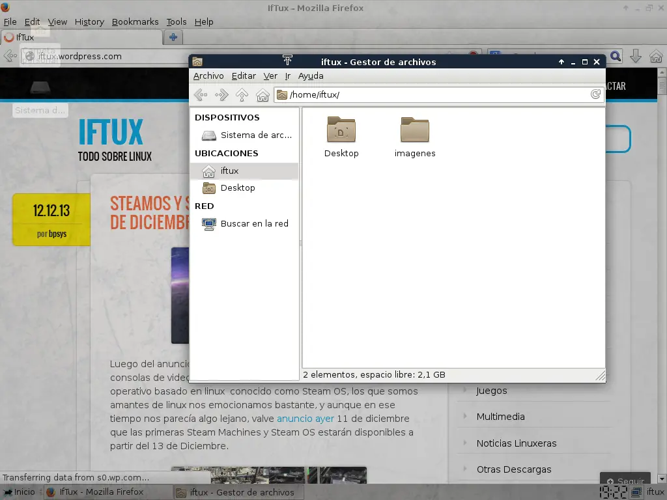Screen dimensions: 667x500
Task: Open the anuncio ayer link in the article
Action: (305, 419)
